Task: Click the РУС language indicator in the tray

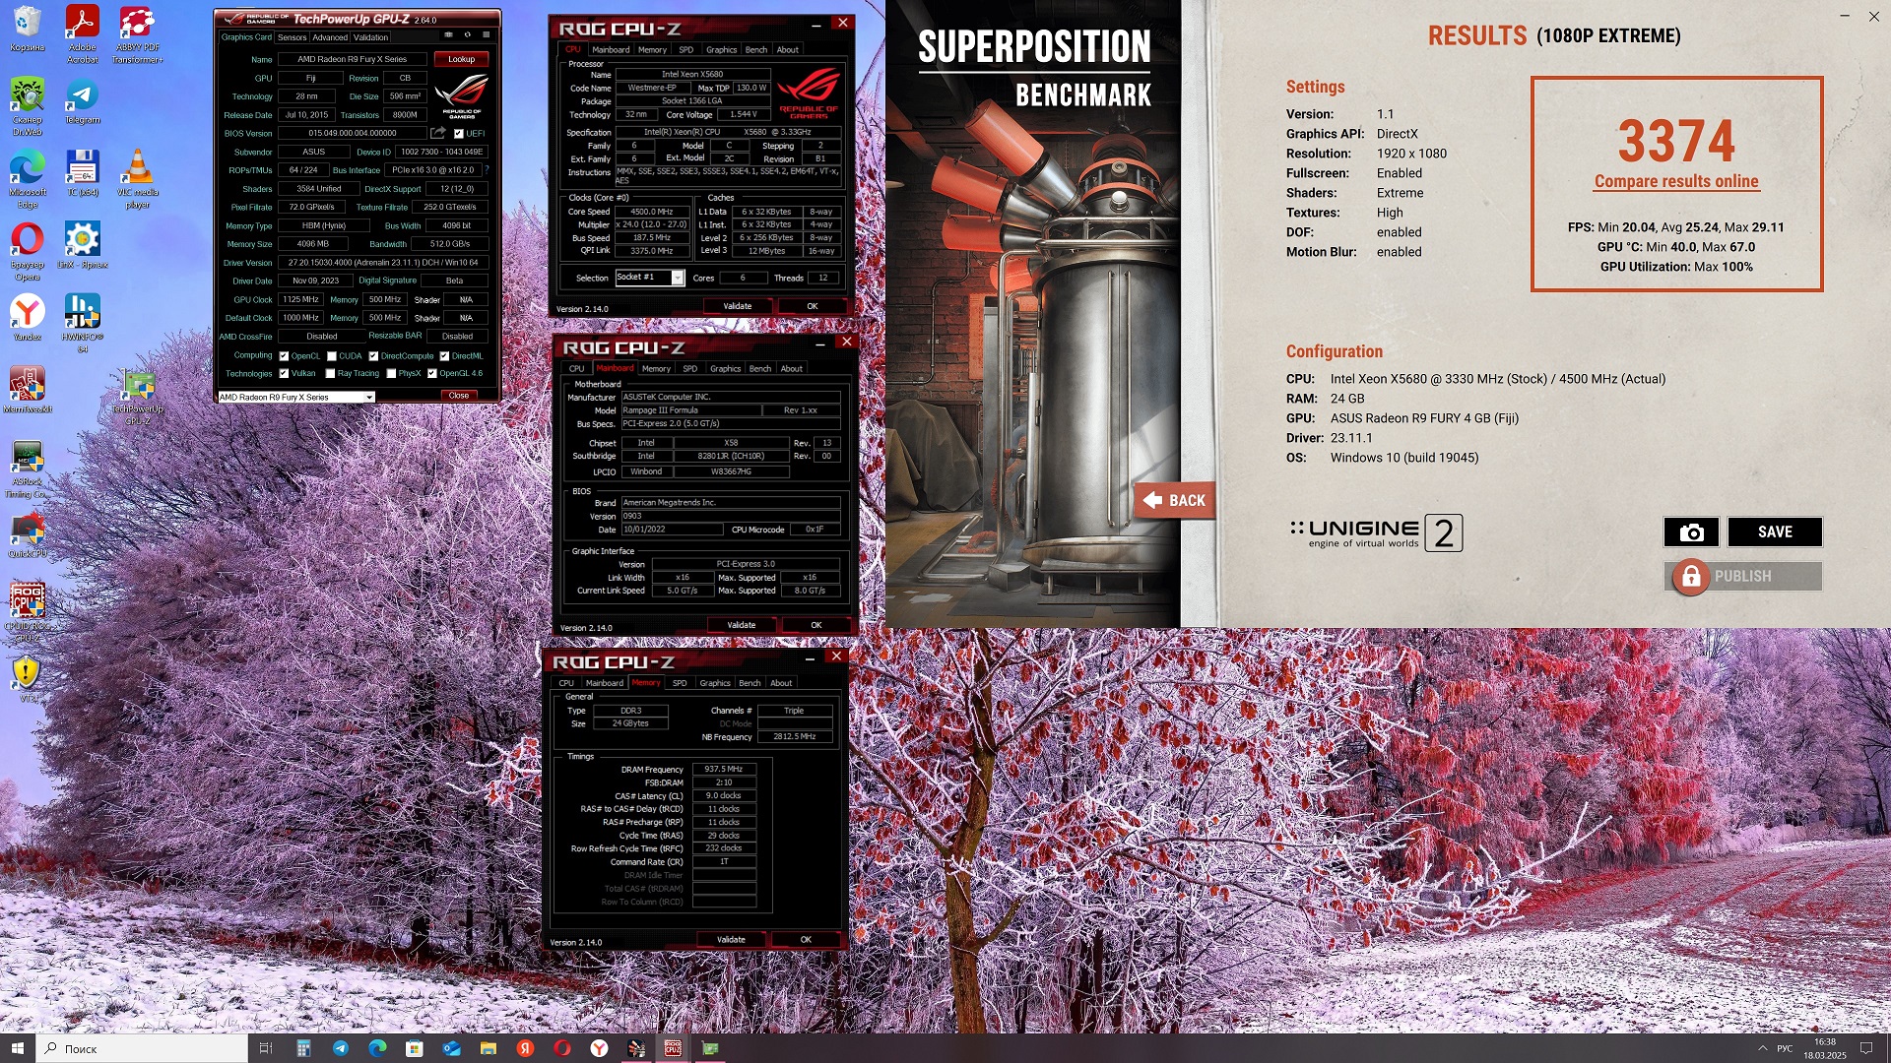Action: click(x=1785, y=1048)
